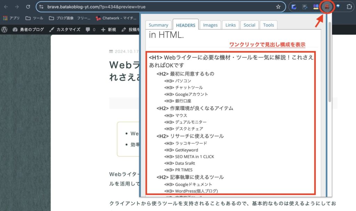Select the H2 記事執筆に使えるツール row
Image resolution: width=356 pixels, height=211 pixels.
point(190,177)
